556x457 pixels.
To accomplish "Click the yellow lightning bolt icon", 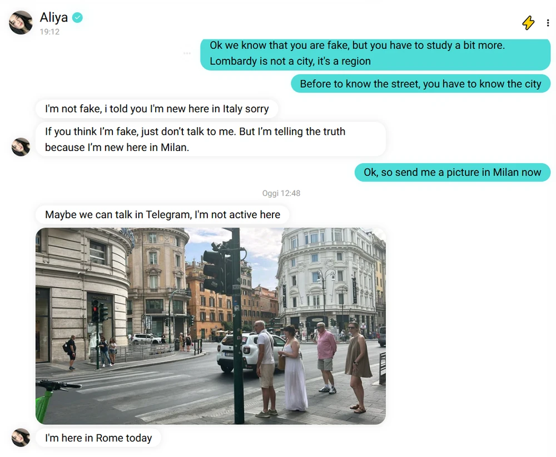I will point(528,23).
